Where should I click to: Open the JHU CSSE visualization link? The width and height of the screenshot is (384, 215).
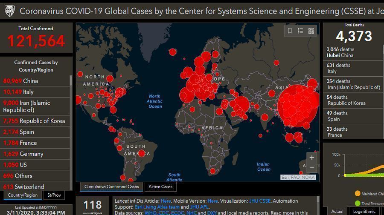(x=260, y=201)
